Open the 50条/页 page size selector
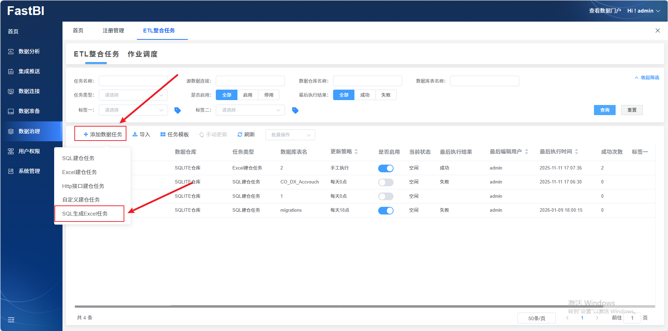The image size is (668, 331). point(536,318)
